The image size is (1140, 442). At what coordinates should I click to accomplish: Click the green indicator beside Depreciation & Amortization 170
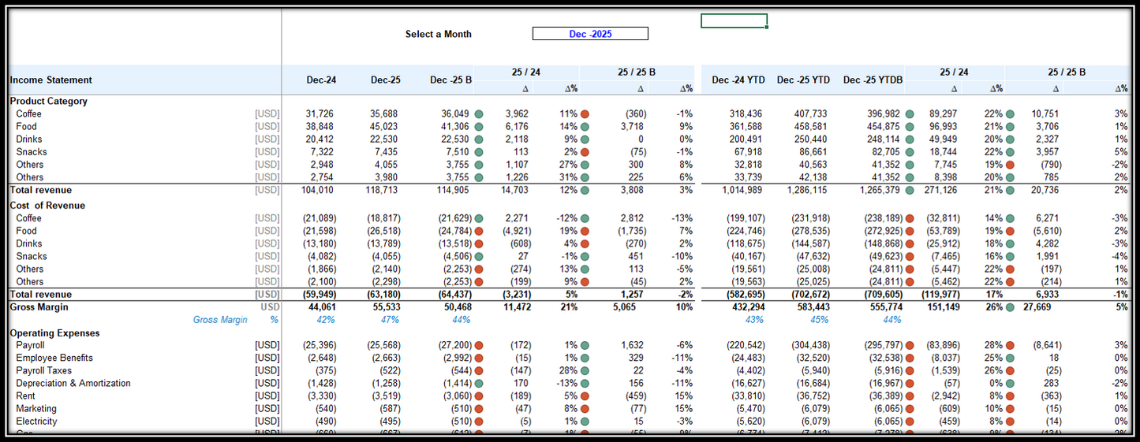tap(479, 384)
